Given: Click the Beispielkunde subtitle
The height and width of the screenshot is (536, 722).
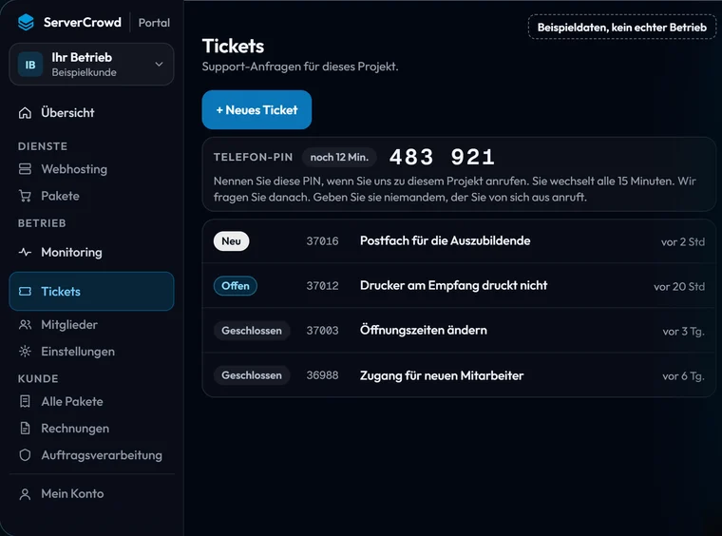Looking at the screenshot, I should [x=84, y=72].
